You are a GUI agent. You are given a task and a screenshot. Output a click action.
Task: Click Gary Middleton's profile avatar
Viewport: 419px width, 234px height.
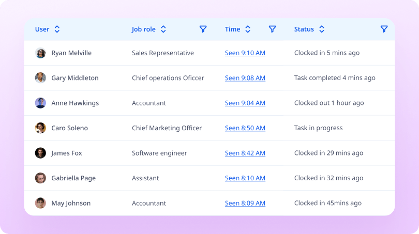40,78
